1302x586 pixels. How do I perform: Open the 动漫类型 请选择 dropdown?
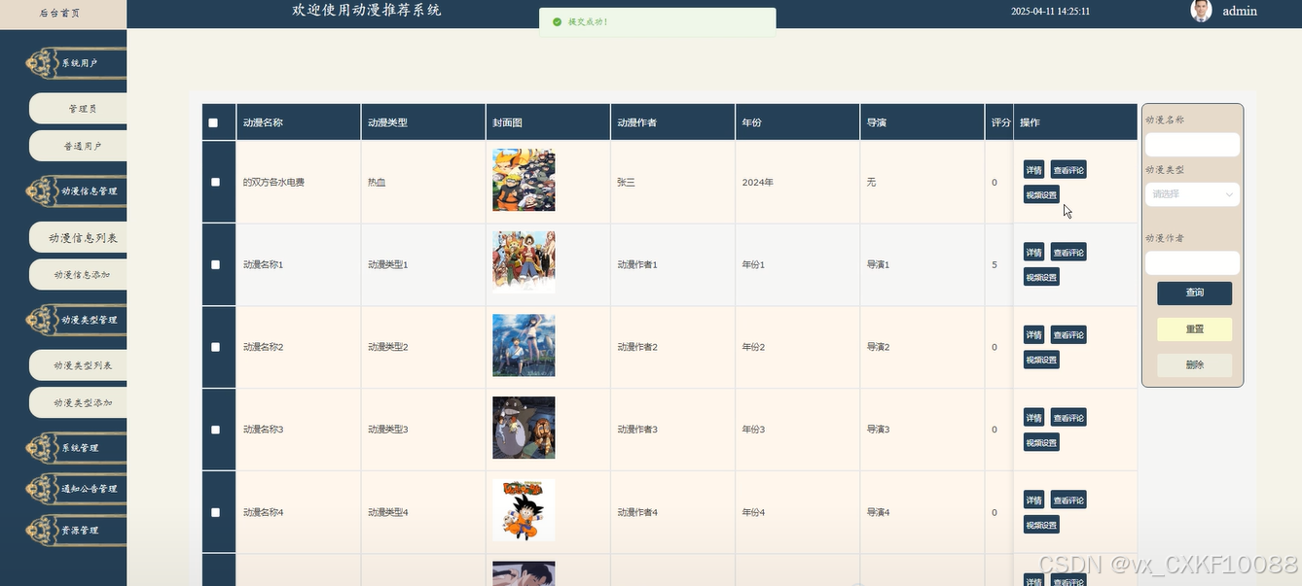[x=1192, y=194]
